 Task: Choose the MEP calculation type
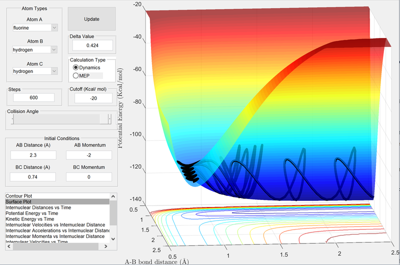click(x=76, y=75)
